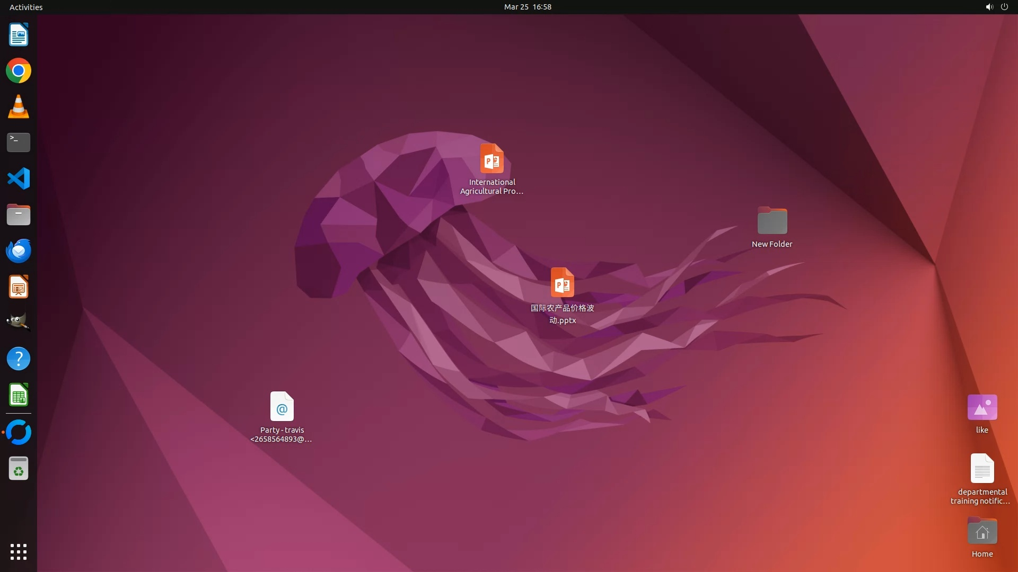
Task: Launch LibreOffice Calc spreadsheet
Action: coord(19,395)
